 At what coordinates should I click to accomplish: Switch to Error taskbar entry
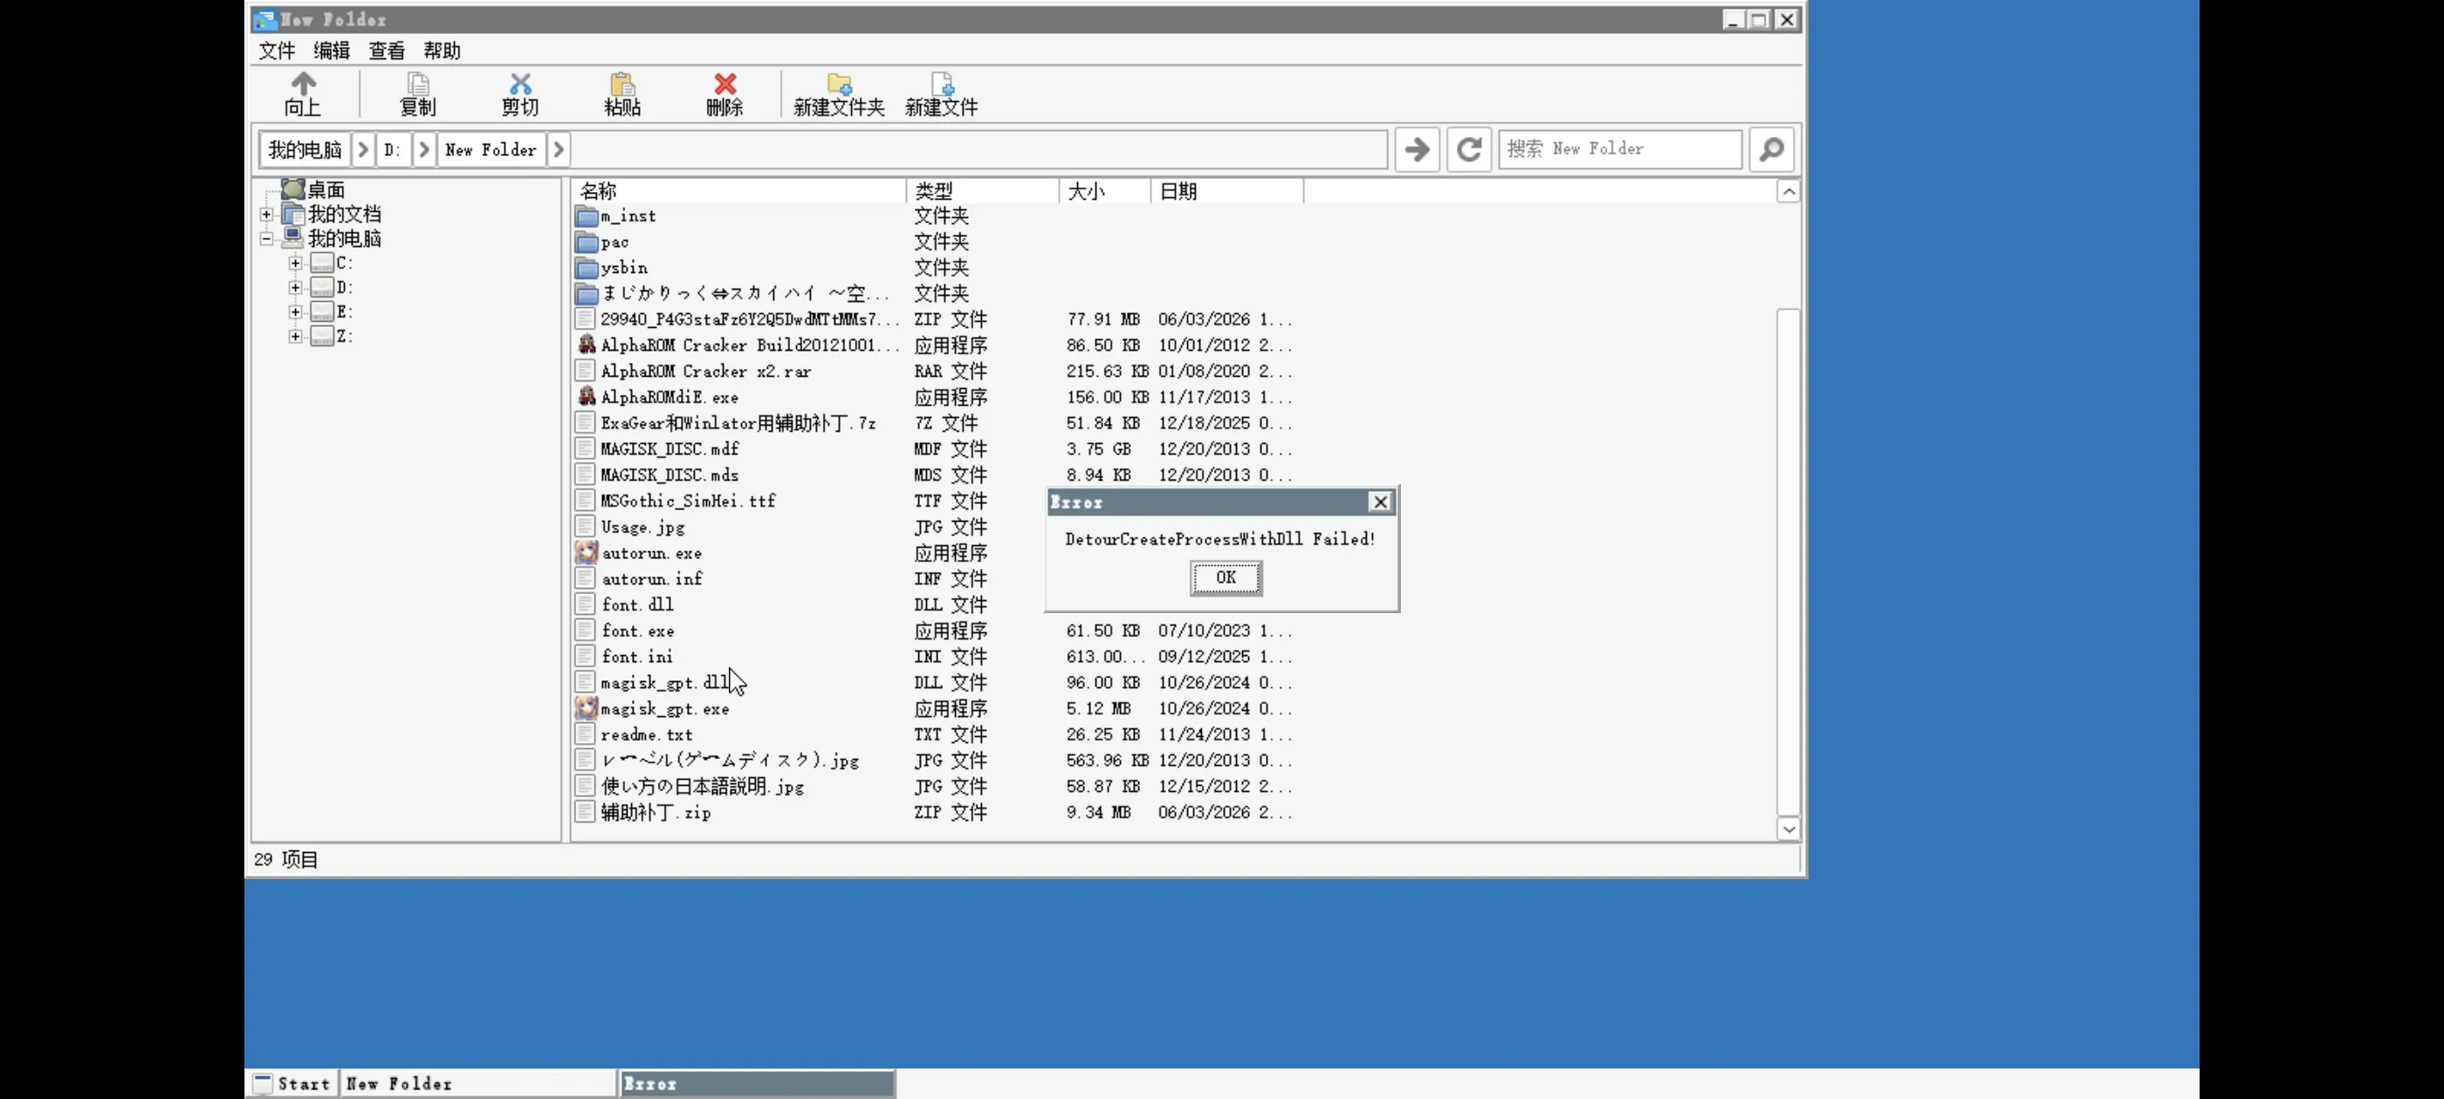tap(756, 1084)
